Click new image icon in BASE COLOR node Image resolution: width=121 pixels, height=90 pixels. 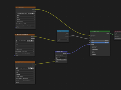point(31,13)
